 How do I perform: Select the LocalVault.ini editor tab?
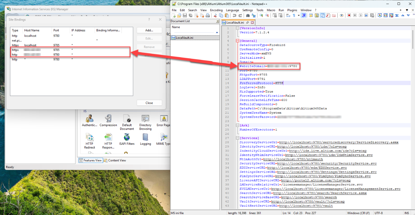click(235, 22)
